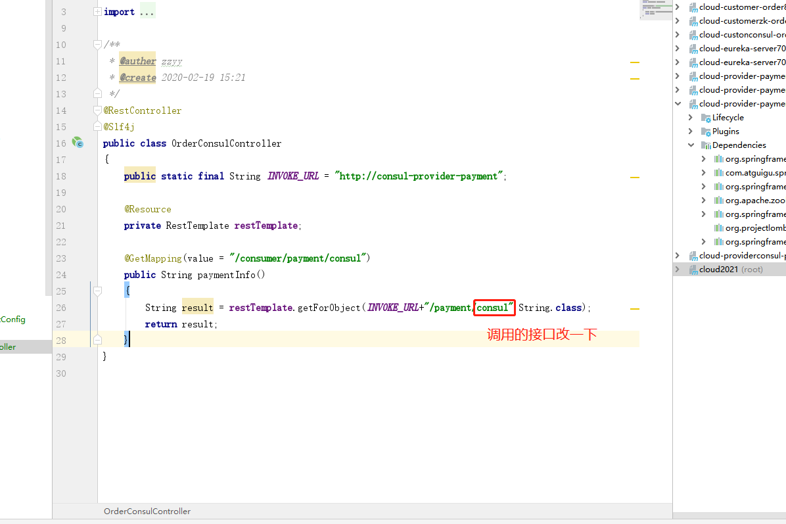Click the @create tag in the Javadoc
Screen dimensions: 786x524
pyautogui.click(x=137, y=78)
